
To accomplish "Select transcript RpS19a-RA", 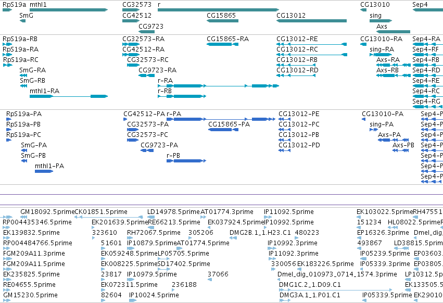I will click(x=21, y=49).
